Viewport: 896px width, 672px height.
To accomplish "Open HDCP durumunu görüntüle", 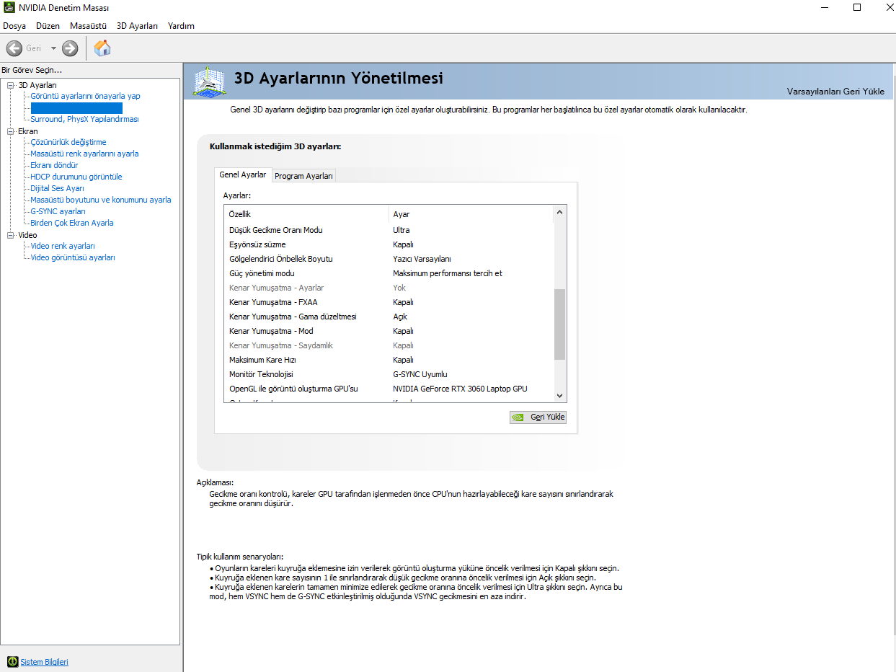I will point(76,177).
